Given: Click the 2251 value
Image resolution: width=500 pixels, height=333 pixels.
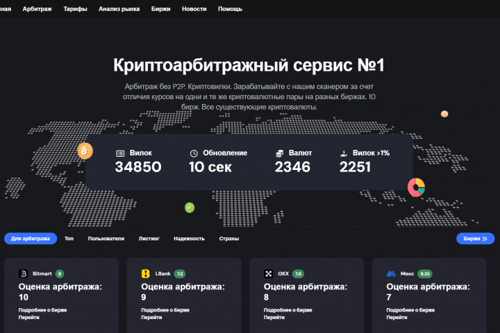Looking at the screenshot, I should pos(356,167).
